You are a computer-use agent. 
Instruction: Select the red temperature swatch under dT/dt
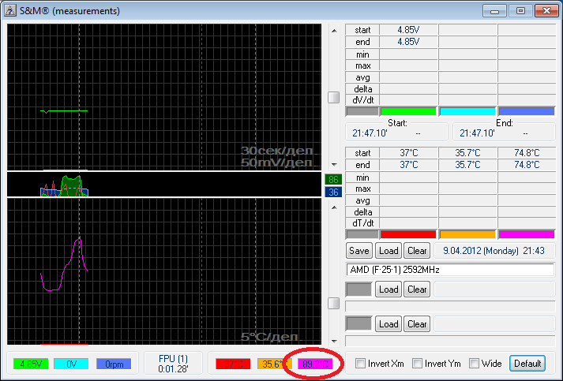point(408,234)
